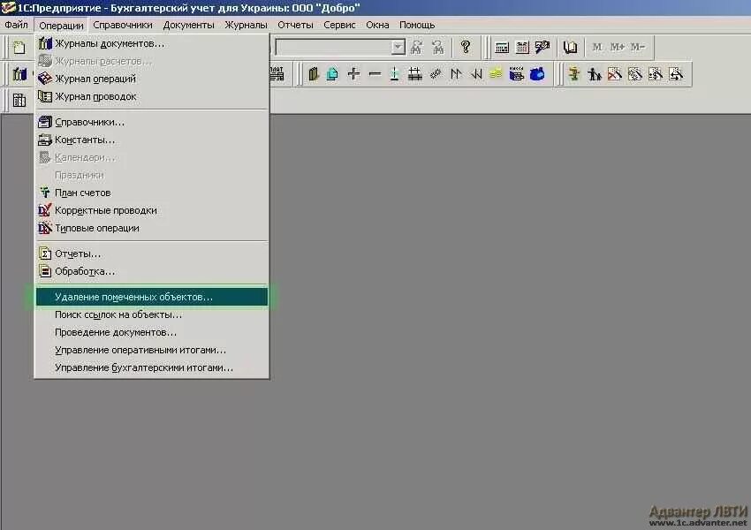Click the Касса cash desk toolbar icon
This screenshot has width=751, height=530.
(x=516, y=74)
